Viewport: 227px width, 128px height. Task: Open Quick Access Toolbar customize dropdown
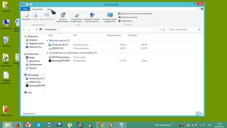click(34, 5)
